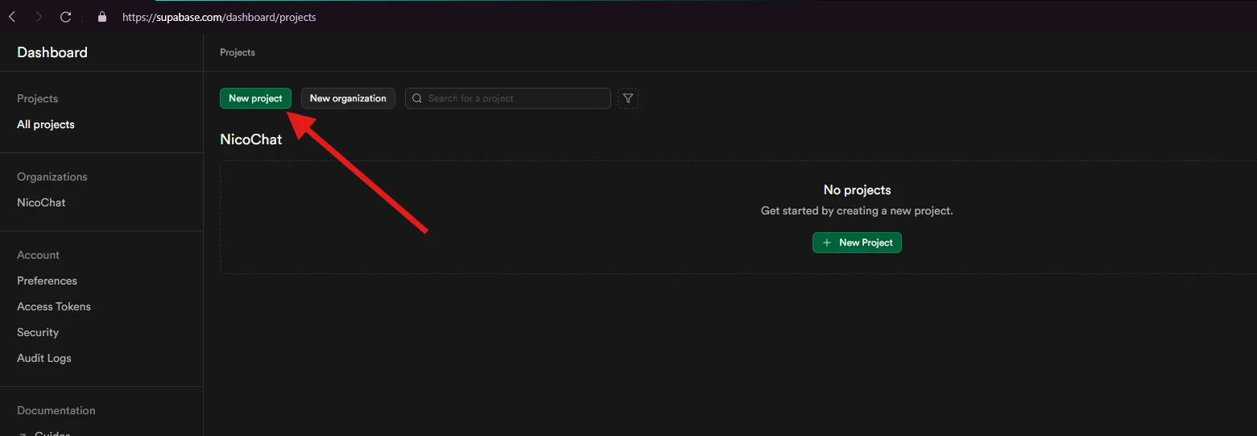
Task: Open Audit Logs in the sidebar
Action: (44, 358)
